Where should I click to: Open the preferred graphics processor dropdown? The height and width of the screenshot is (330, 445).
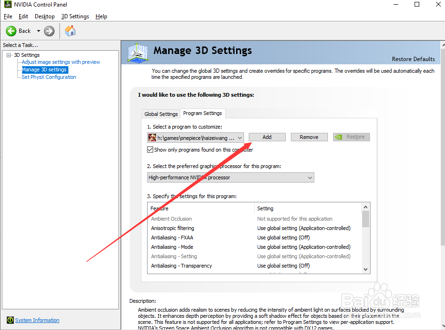click(230, 177)
